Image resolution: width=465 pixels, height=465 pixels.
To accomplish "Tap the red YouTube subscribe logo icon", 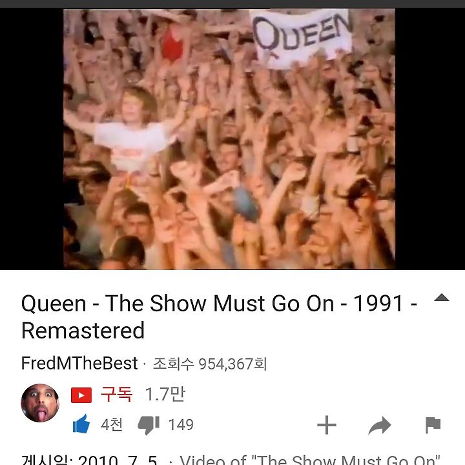I will click(x=81, y=395).
